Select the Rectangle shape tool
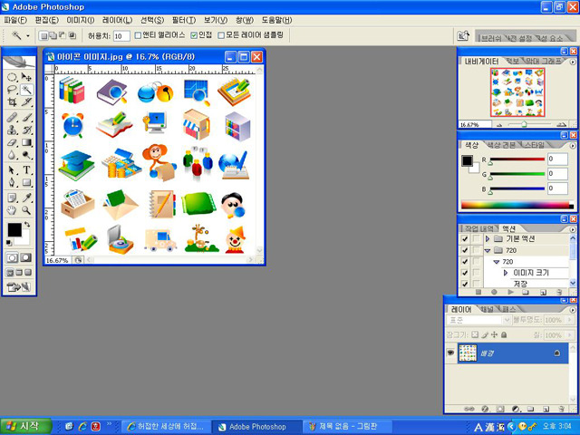Image resolution: width=580 pixels, height=435 pixels. pyautogui.click(x=26, y=183)
